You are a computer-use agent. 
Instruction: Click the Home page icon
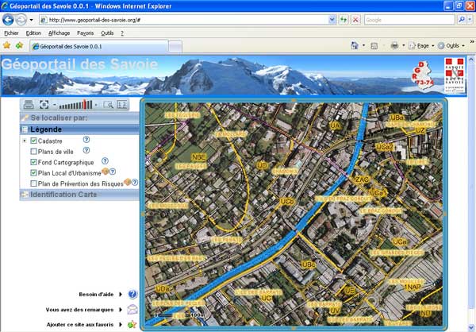(355, 45)
